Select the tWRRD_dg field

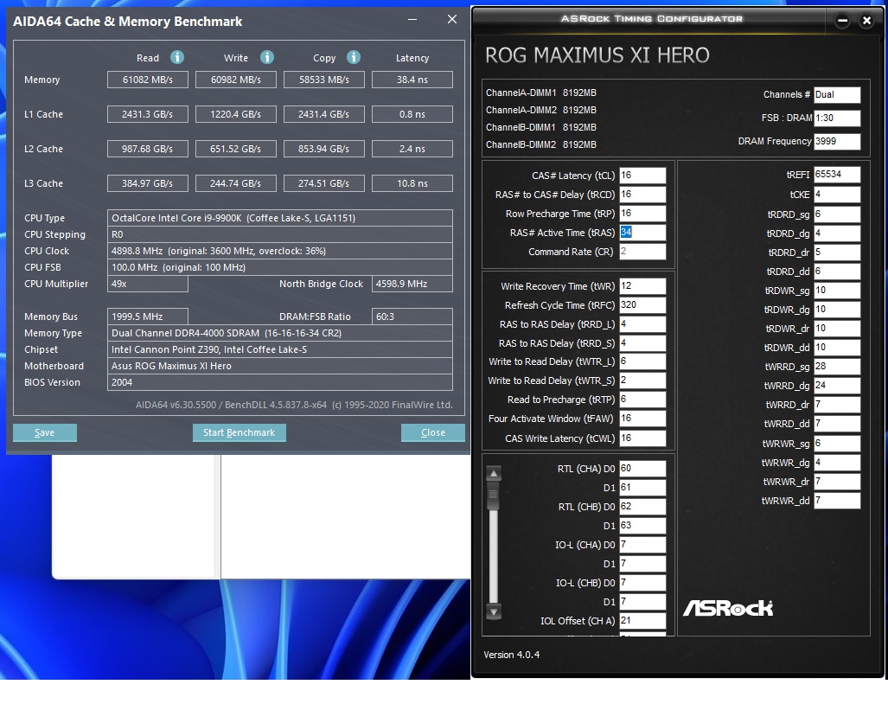click(837, 386)
